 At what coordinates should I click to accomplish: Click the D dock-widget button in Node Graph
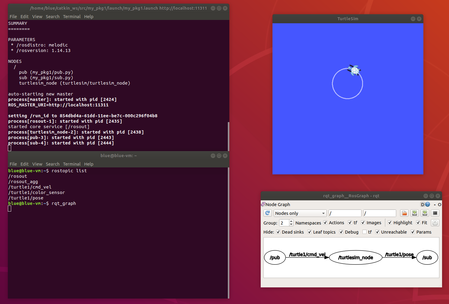423,205
